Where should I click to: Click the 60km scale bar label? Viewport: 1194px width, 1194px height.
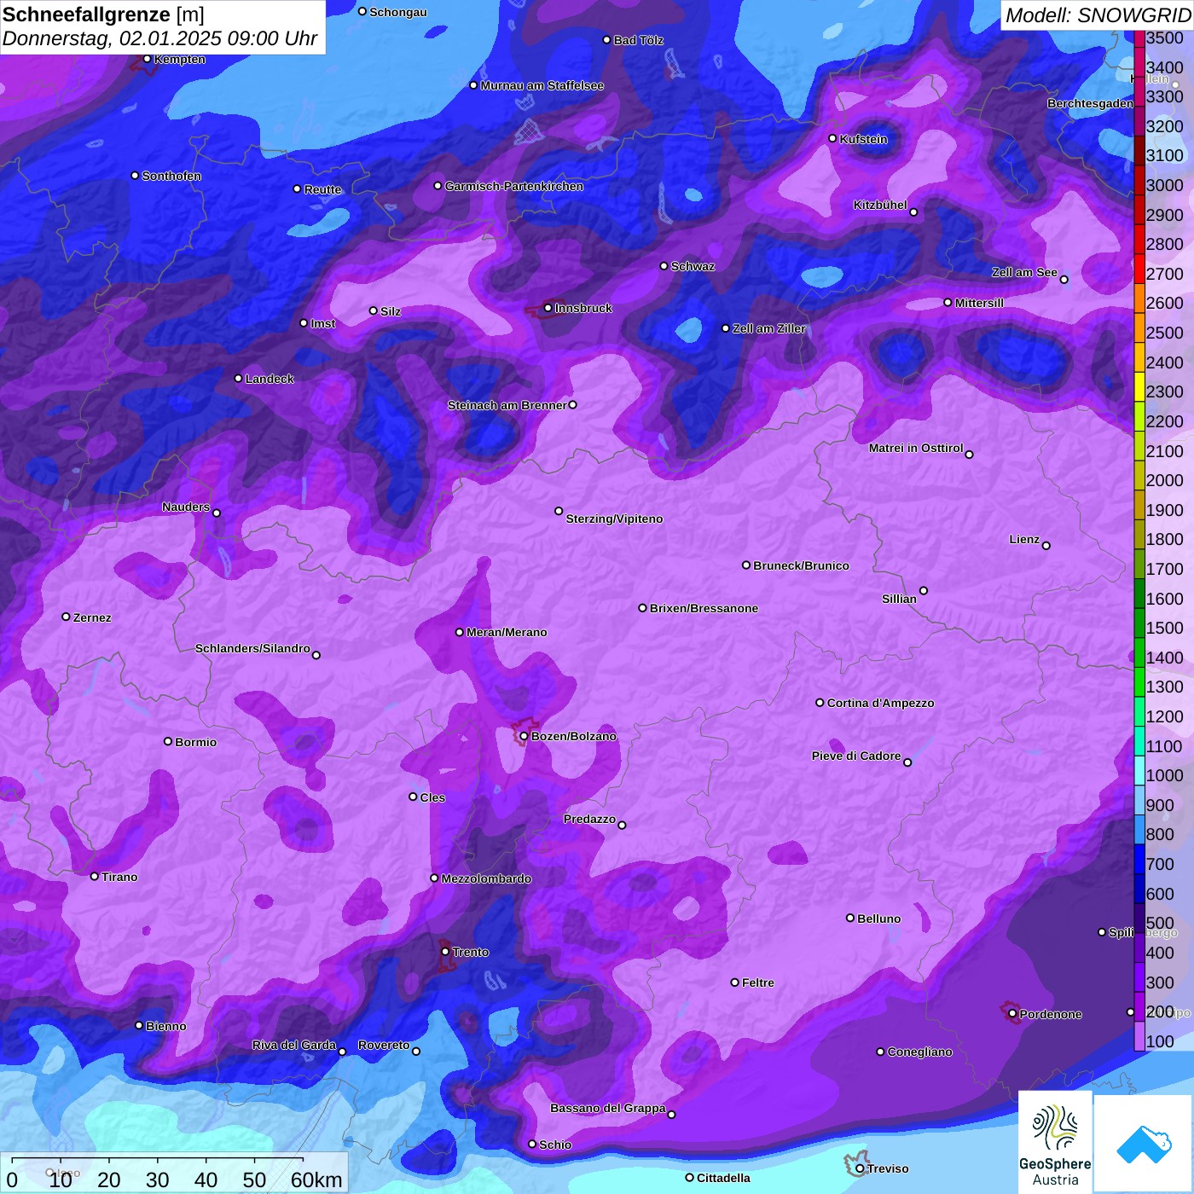(x=316, y=1180)
